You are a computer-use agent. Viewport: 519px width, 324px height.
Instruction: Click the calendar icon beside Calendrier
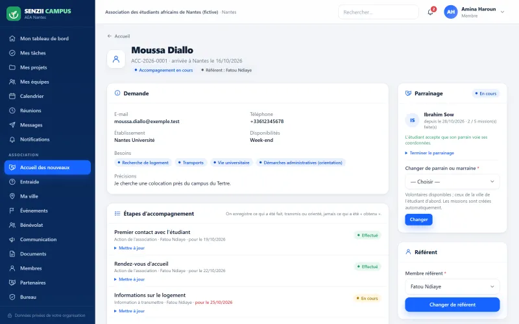coord(12,96)
